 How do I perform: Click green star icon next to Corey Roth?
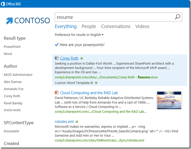click(x=82, y=59)
